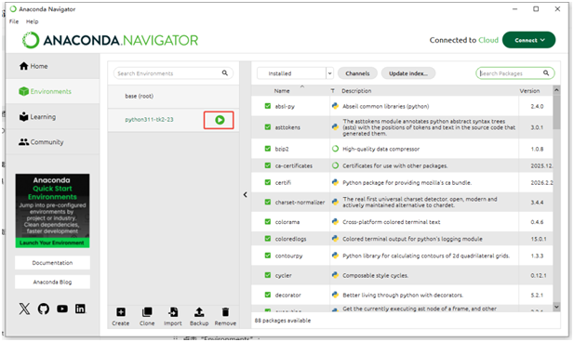Toggle the coloredlogs package checkbox
Screen dimensions: 574x342
pos(268,239)
